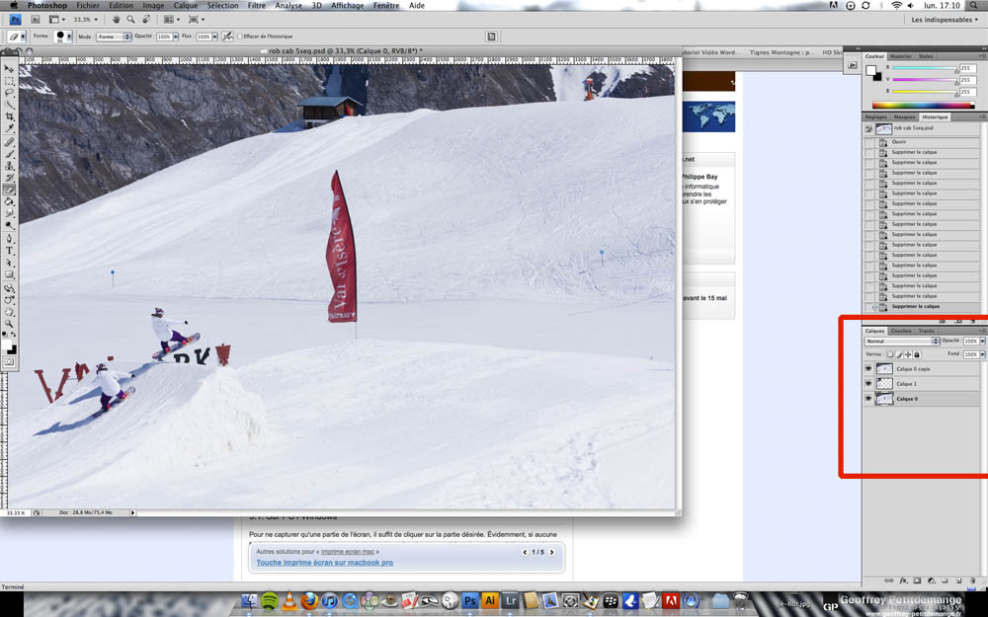Image resolution: width=988 pixels, height=617 pixels.
Task: Open the layer Opacité dropdown arrow
Action: (982, 342)
